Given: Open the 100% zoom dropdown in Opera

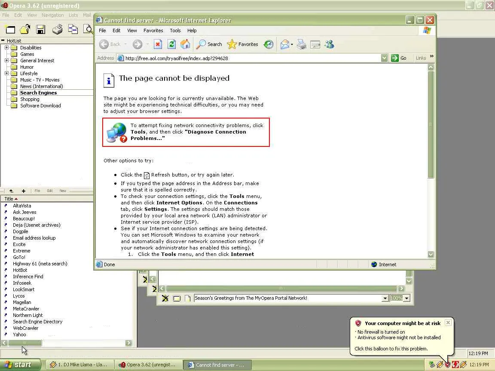Looking at the screenshot, I should [x=407, y=298].
